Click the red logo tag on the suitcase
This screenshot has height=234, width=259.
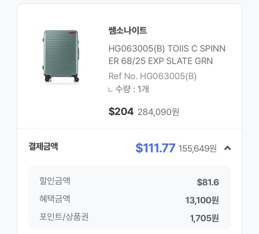point(73,32)
